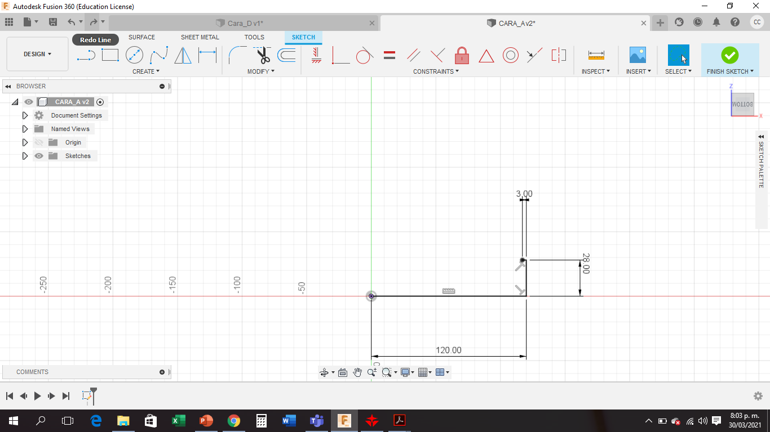770x432 pixels.
Task: Show the hidden Origin folder
Action: (x=39, y=142)
